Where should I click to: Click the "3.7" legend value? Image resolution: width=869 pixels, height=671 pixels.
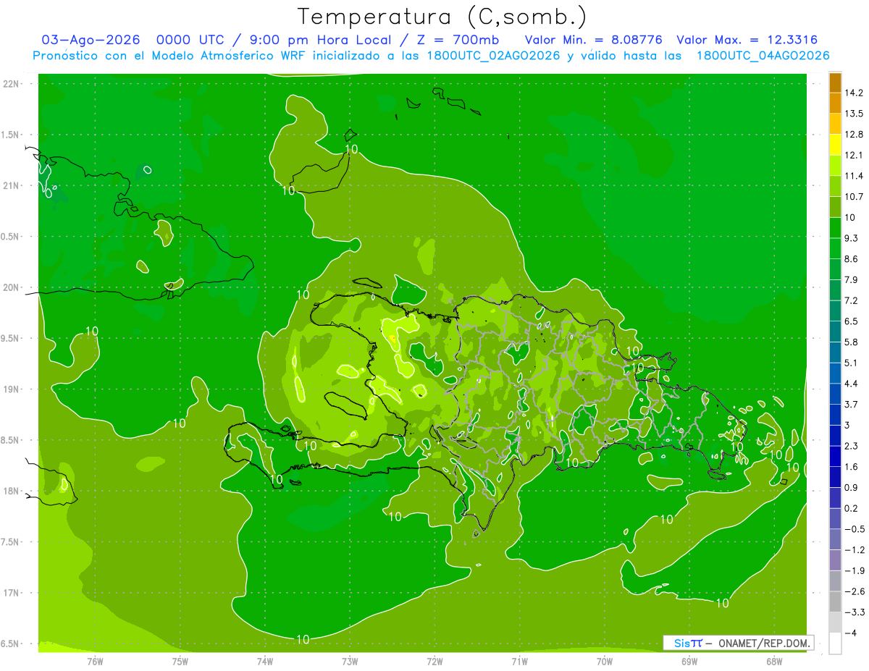tap(851, 405)
